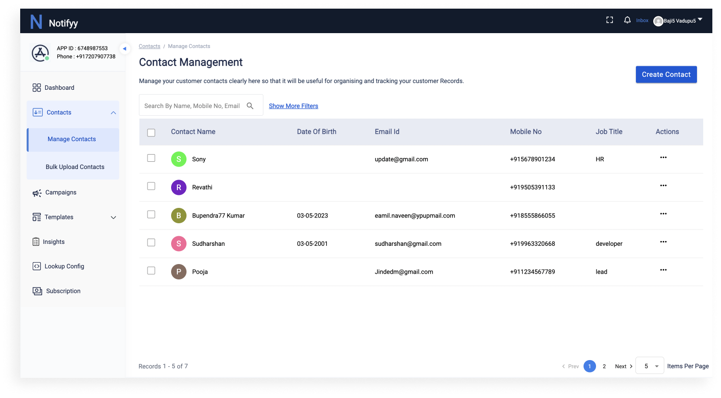721x398 pixels.
Task: Open actions menu for Sony
Action: pyautogui.click(x=663, y=157)
